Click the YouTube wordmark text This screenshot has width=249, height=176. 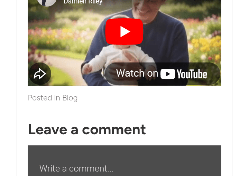click(x=192, y=74)
